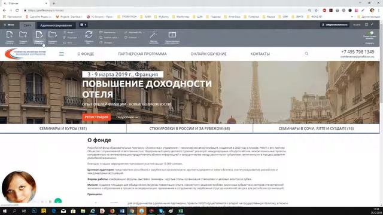The image size is (383, 215).
Task: Click the user account button in admin bar
Action: pyautogui.click(x=335, y=24)
